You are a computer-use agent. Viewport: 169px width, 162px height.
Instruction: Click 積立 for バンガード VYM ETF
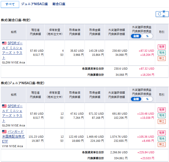tap(162, 145)
